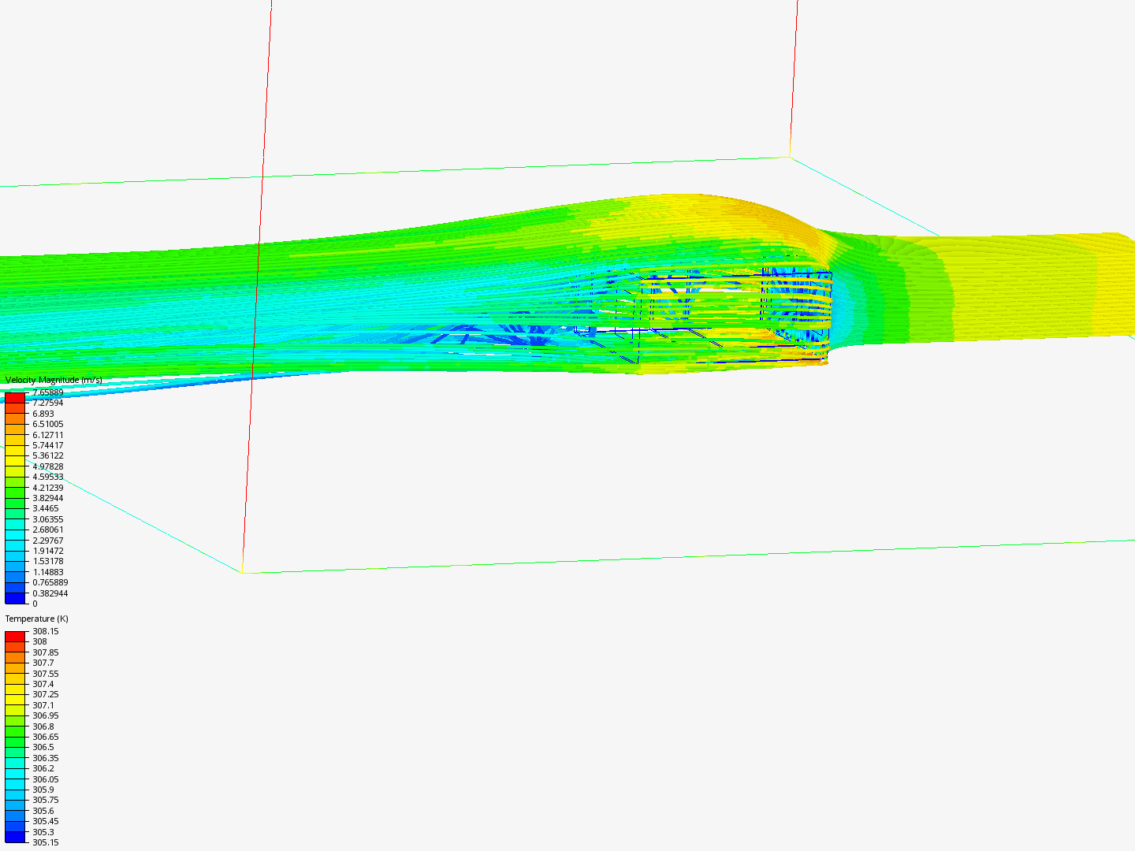Pick the 307.4 temperature legend value
Viewport: 1135px width, 851px height.
[x=43, y=685]
